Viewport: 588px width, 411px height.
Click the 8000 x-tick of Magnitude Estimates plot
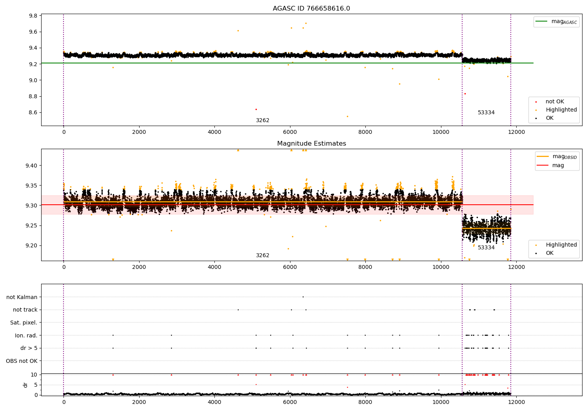pos(365,267)
